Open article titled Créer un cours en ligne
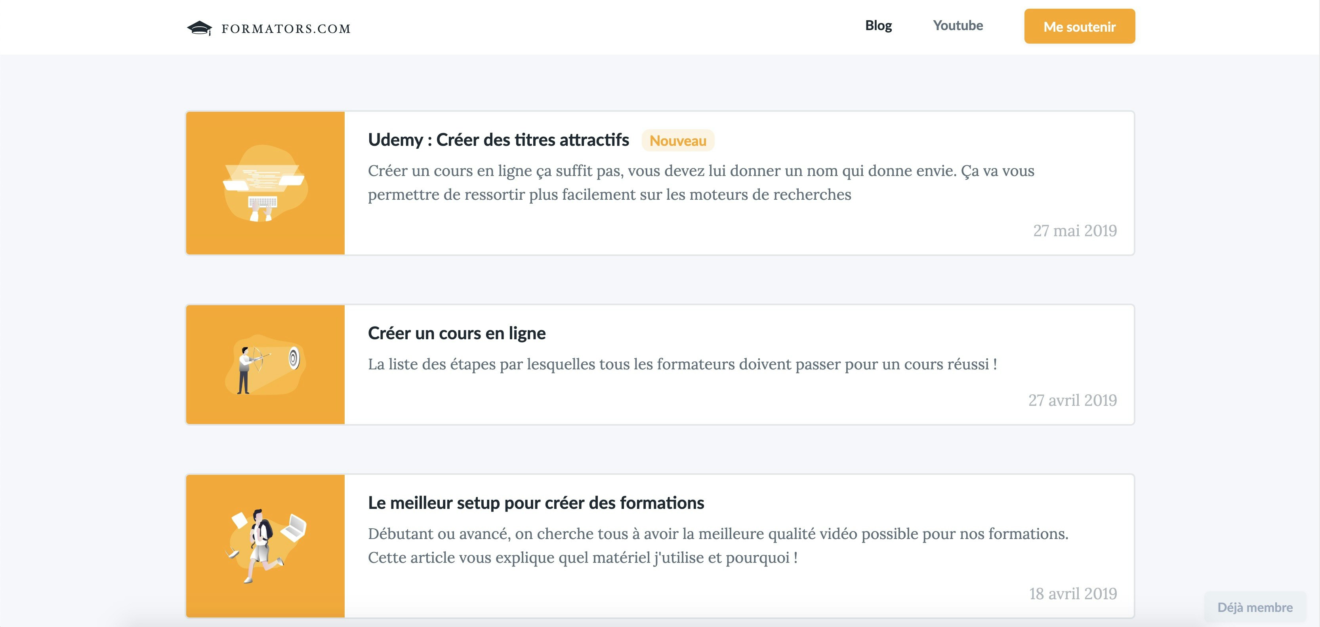Image resolution: width=1320 pixels, height=627 pixels. [x=456, y=333]
